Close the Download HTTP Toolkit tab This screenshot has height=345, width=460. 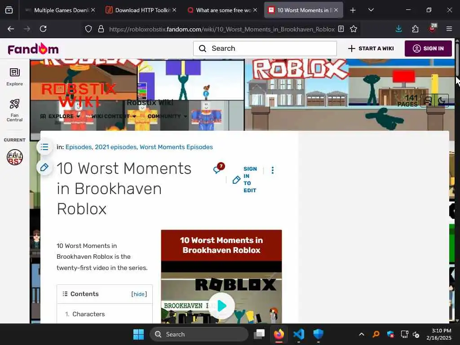pos(174,10)
